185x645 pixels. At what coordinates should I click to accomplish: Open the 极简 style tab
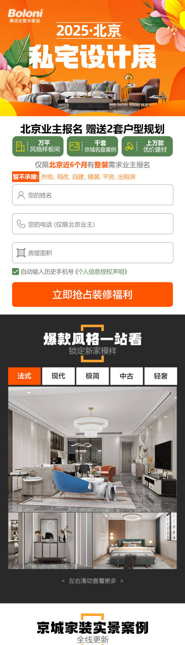click(x=92, y=376)
